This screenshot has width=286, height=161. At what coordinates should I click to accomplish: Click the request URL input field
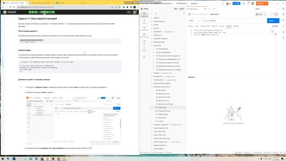[x=234, y=21]
